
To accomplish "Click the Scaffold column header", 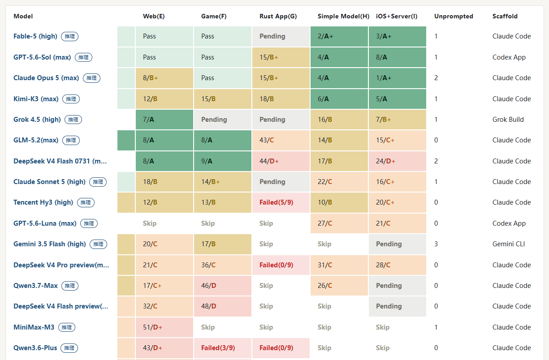I will [x=505, y=16].
